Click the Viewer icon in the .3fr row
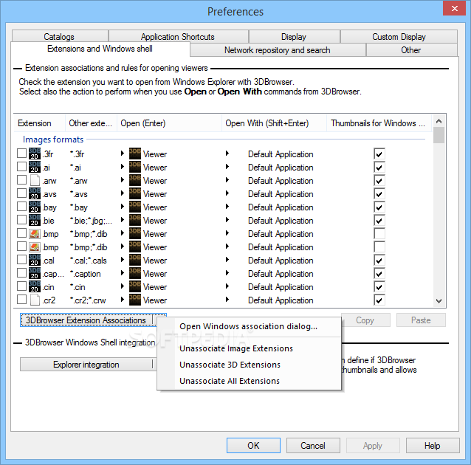 pyautogui.click(x=135, y=154)
